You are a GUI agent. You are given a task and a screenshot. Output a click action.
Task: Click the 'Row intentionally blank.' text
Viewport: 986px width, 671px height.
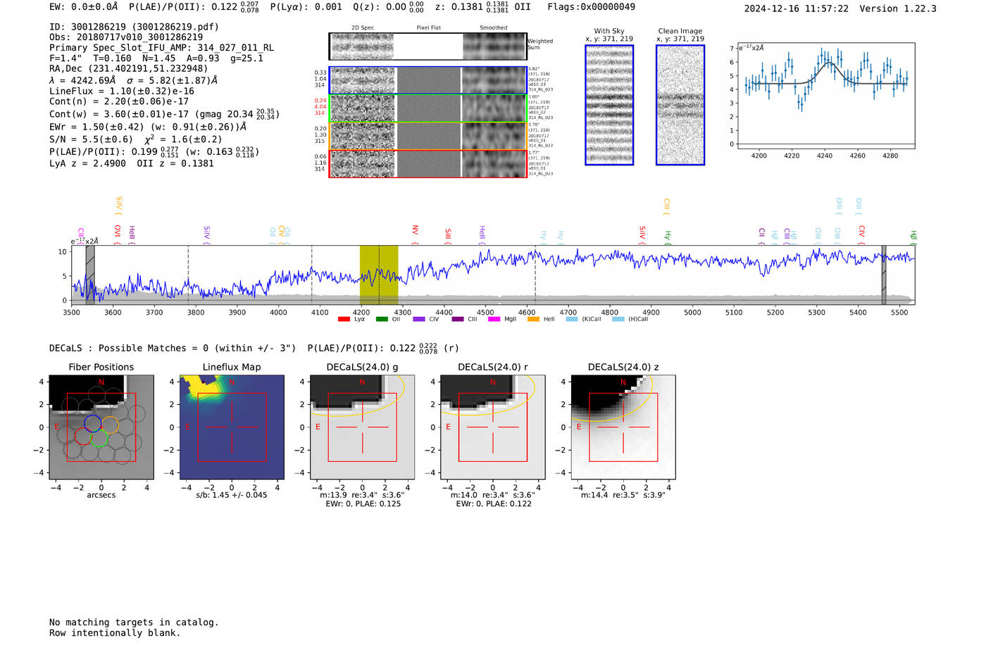click(x=115, y=633)
